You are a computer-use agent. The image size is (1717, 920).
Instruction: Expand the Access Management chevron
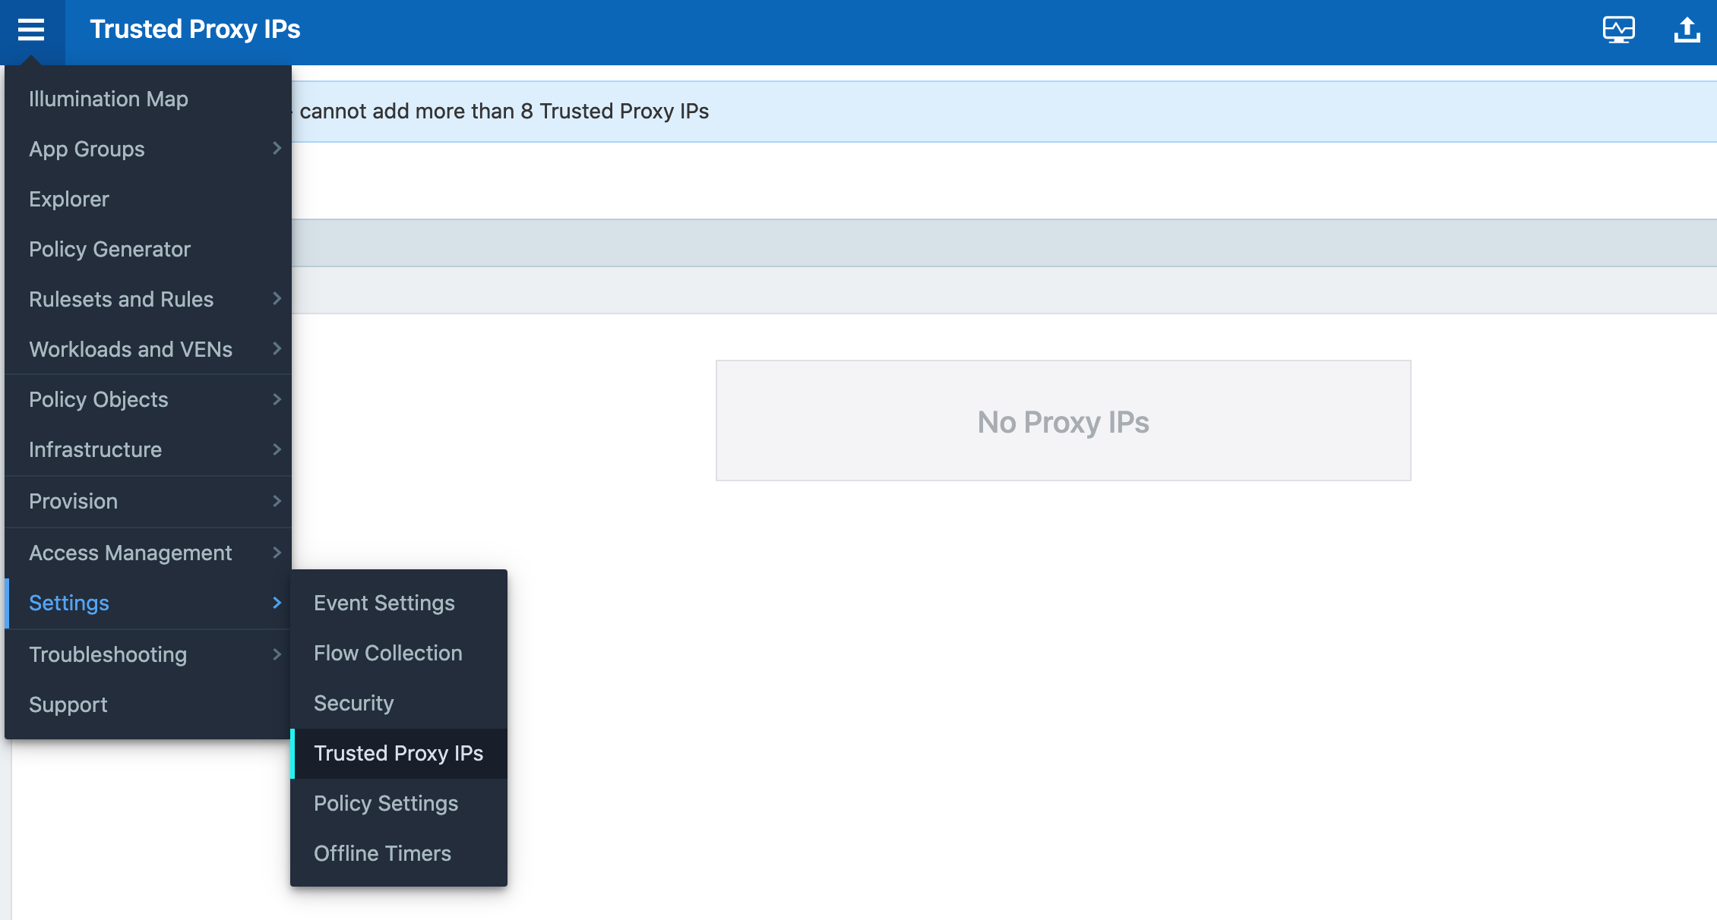tap(277, 553)
